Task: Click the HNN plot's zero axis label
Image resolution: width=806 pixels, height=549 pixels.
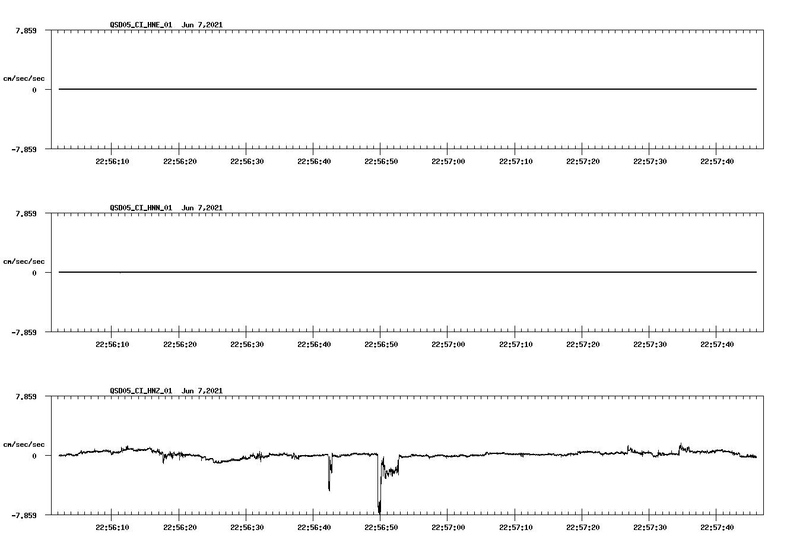Action: (34, 273)
